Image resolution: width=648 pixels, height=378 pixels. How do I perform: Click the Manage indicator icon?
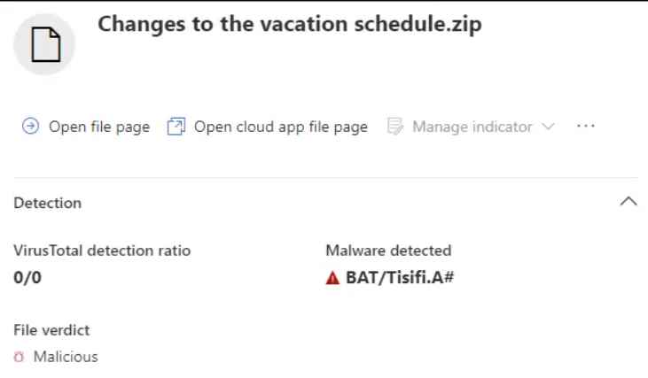point(395,127)
